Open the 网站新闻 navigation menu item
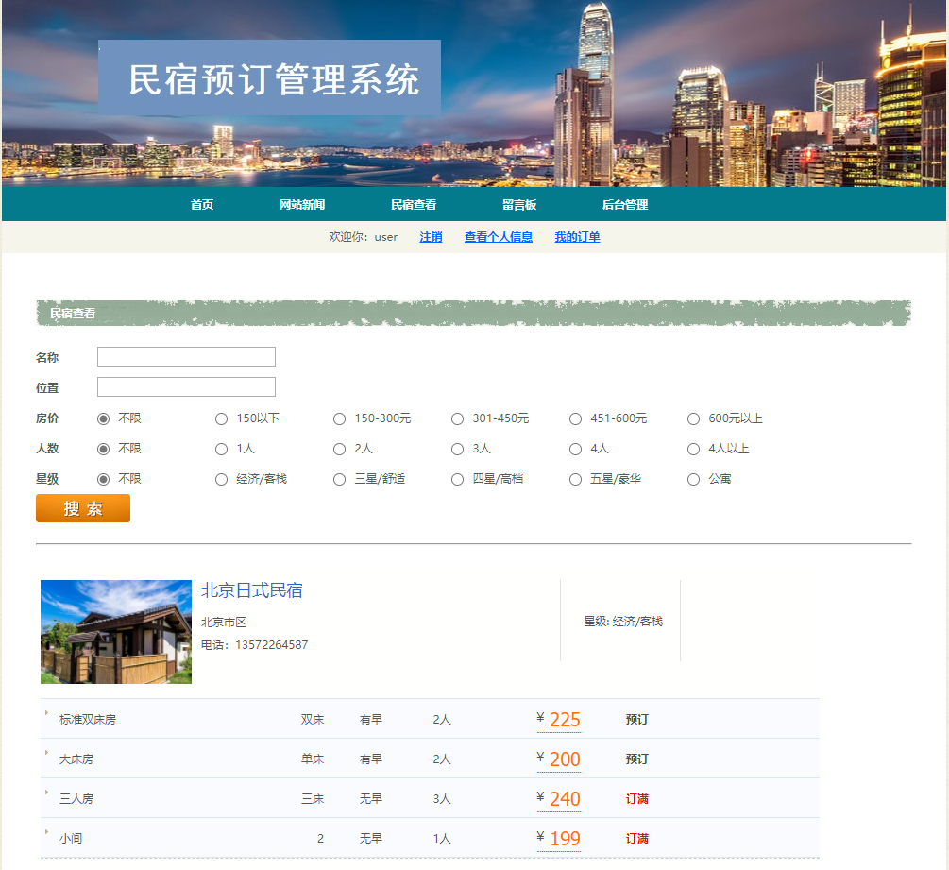The height and width of the screenshot is (870, 949). click(302, 203)
